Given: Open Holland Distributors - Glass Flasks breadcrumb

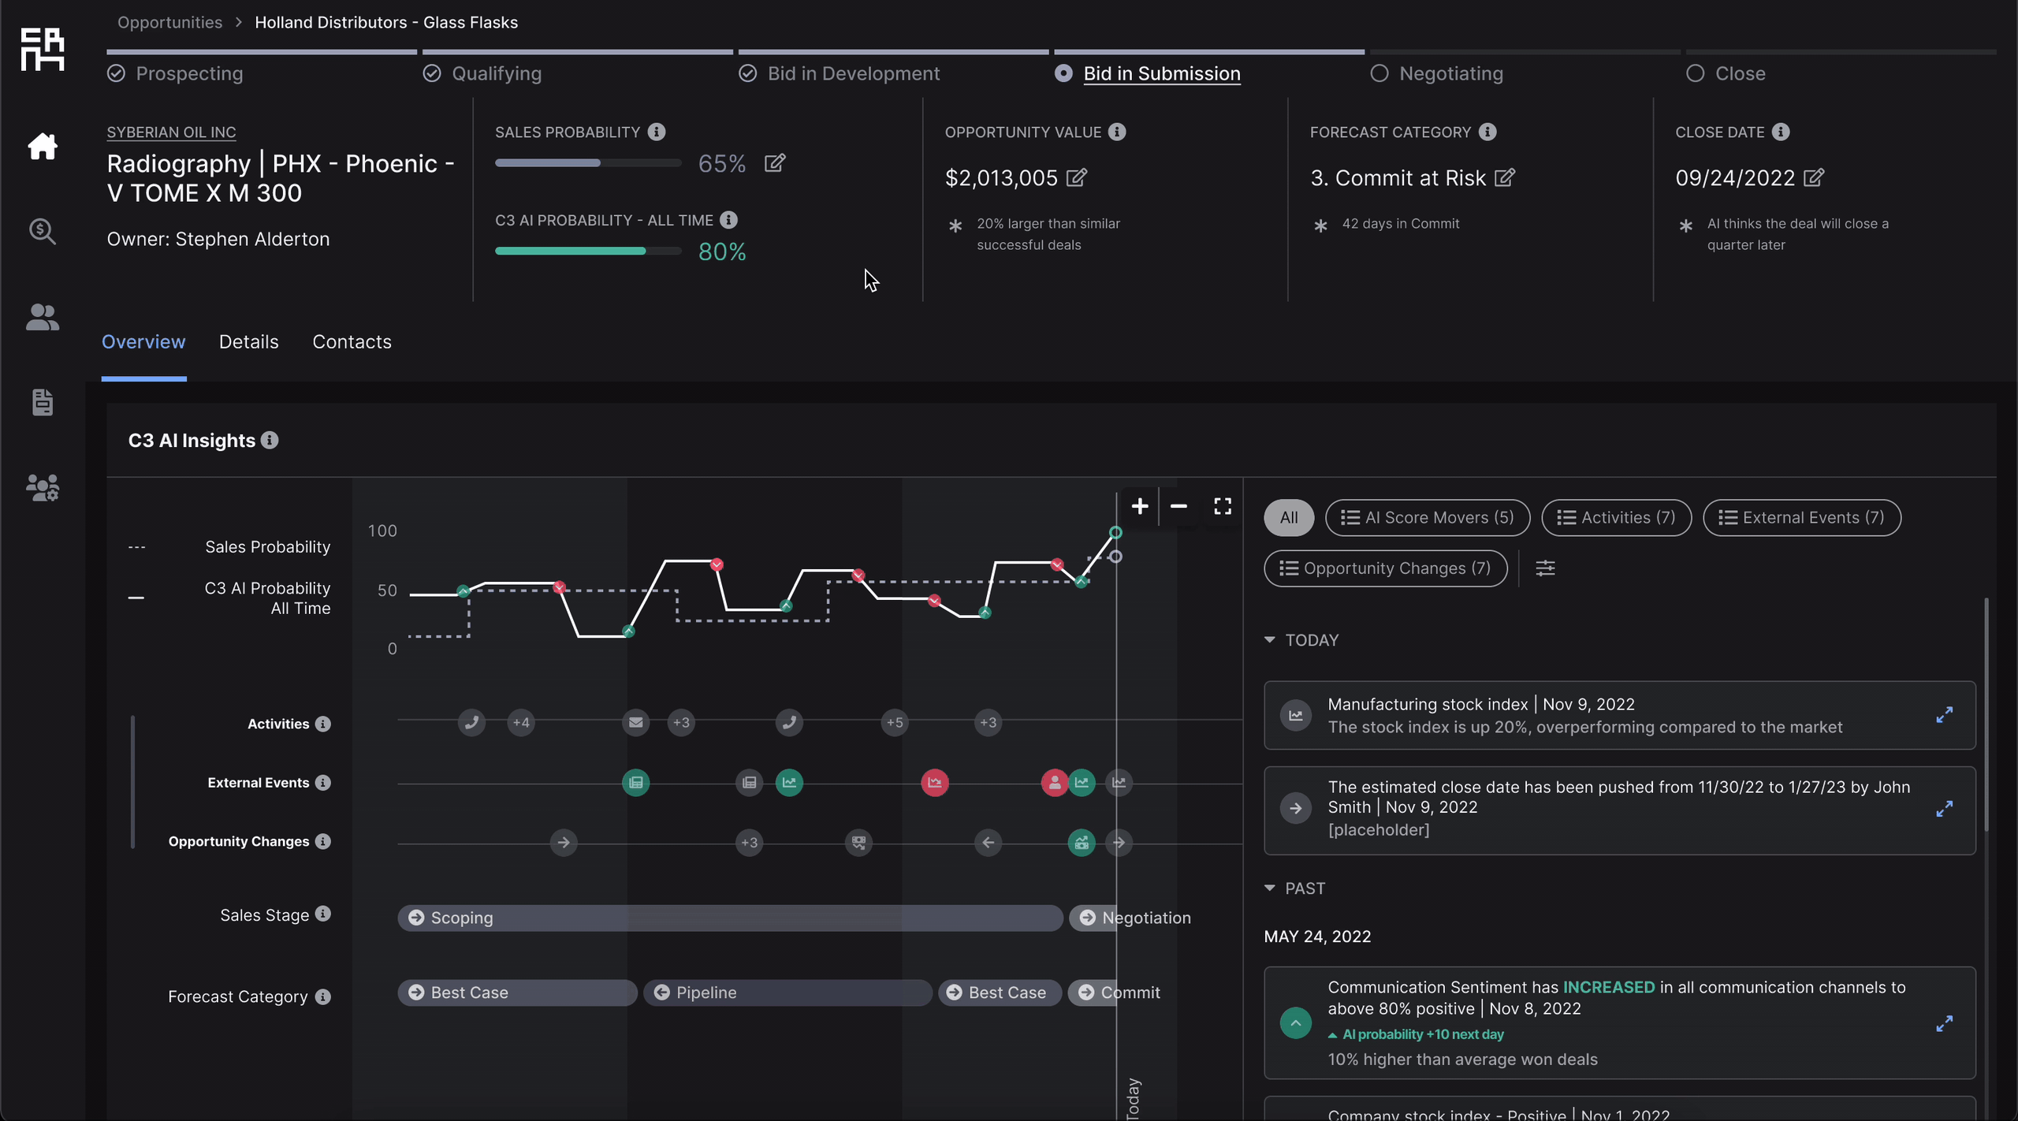Looking at the screenshot, I should pyautogui.click(x=386, y=22).
